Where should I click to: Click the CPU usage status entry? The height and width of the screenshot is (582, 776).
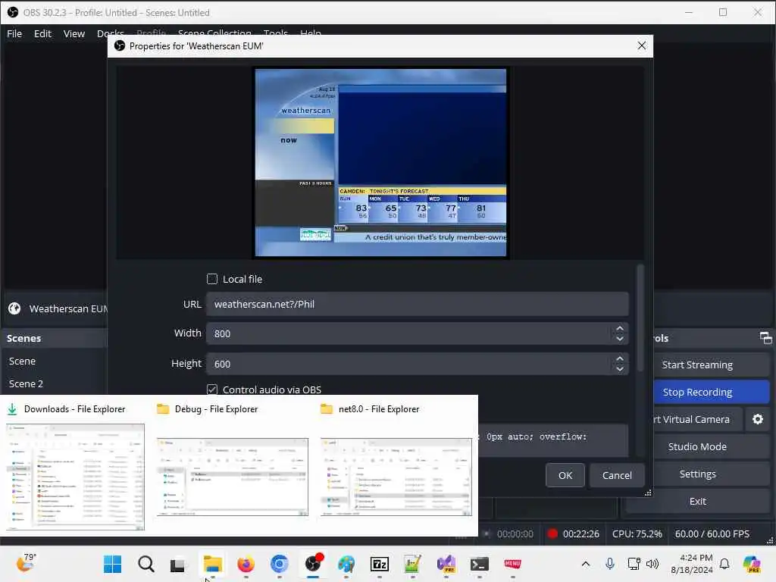pyautogui.click(x=637, y=534)
